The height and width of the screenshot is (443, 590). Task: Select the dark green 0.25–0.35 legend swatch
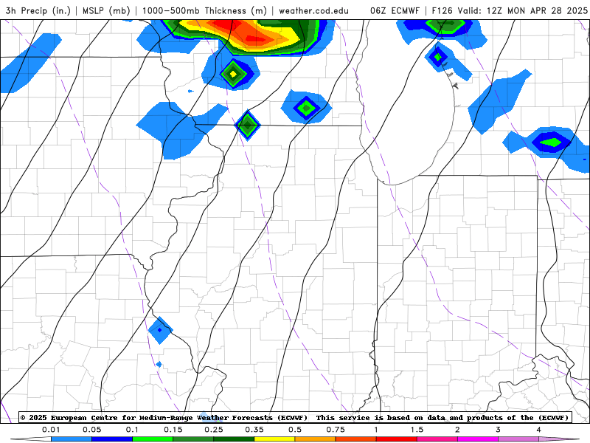coord(234,439)
